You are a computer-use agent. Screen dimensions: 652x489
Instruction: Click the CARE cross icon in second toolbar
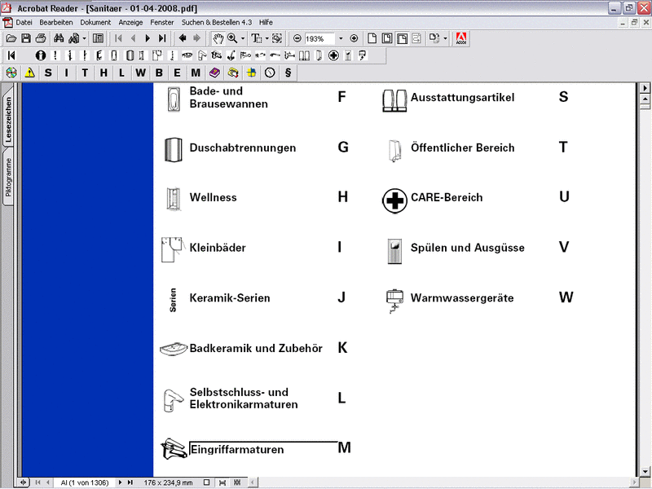click(x=333, y=55)
